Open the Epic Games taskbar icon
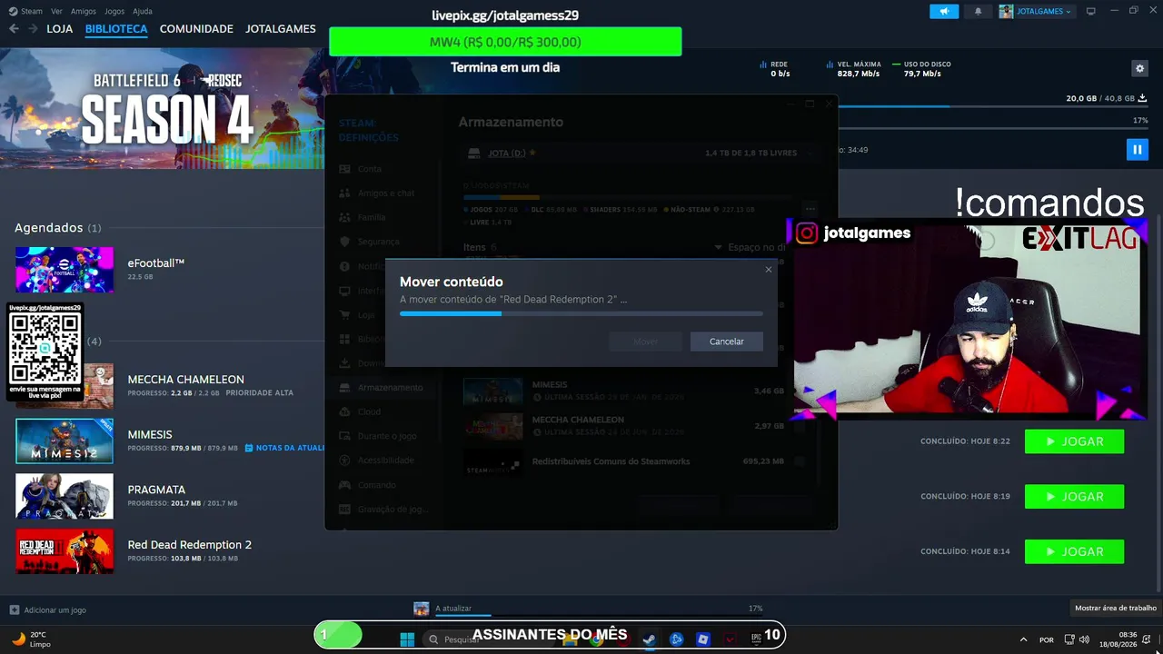 756,639
